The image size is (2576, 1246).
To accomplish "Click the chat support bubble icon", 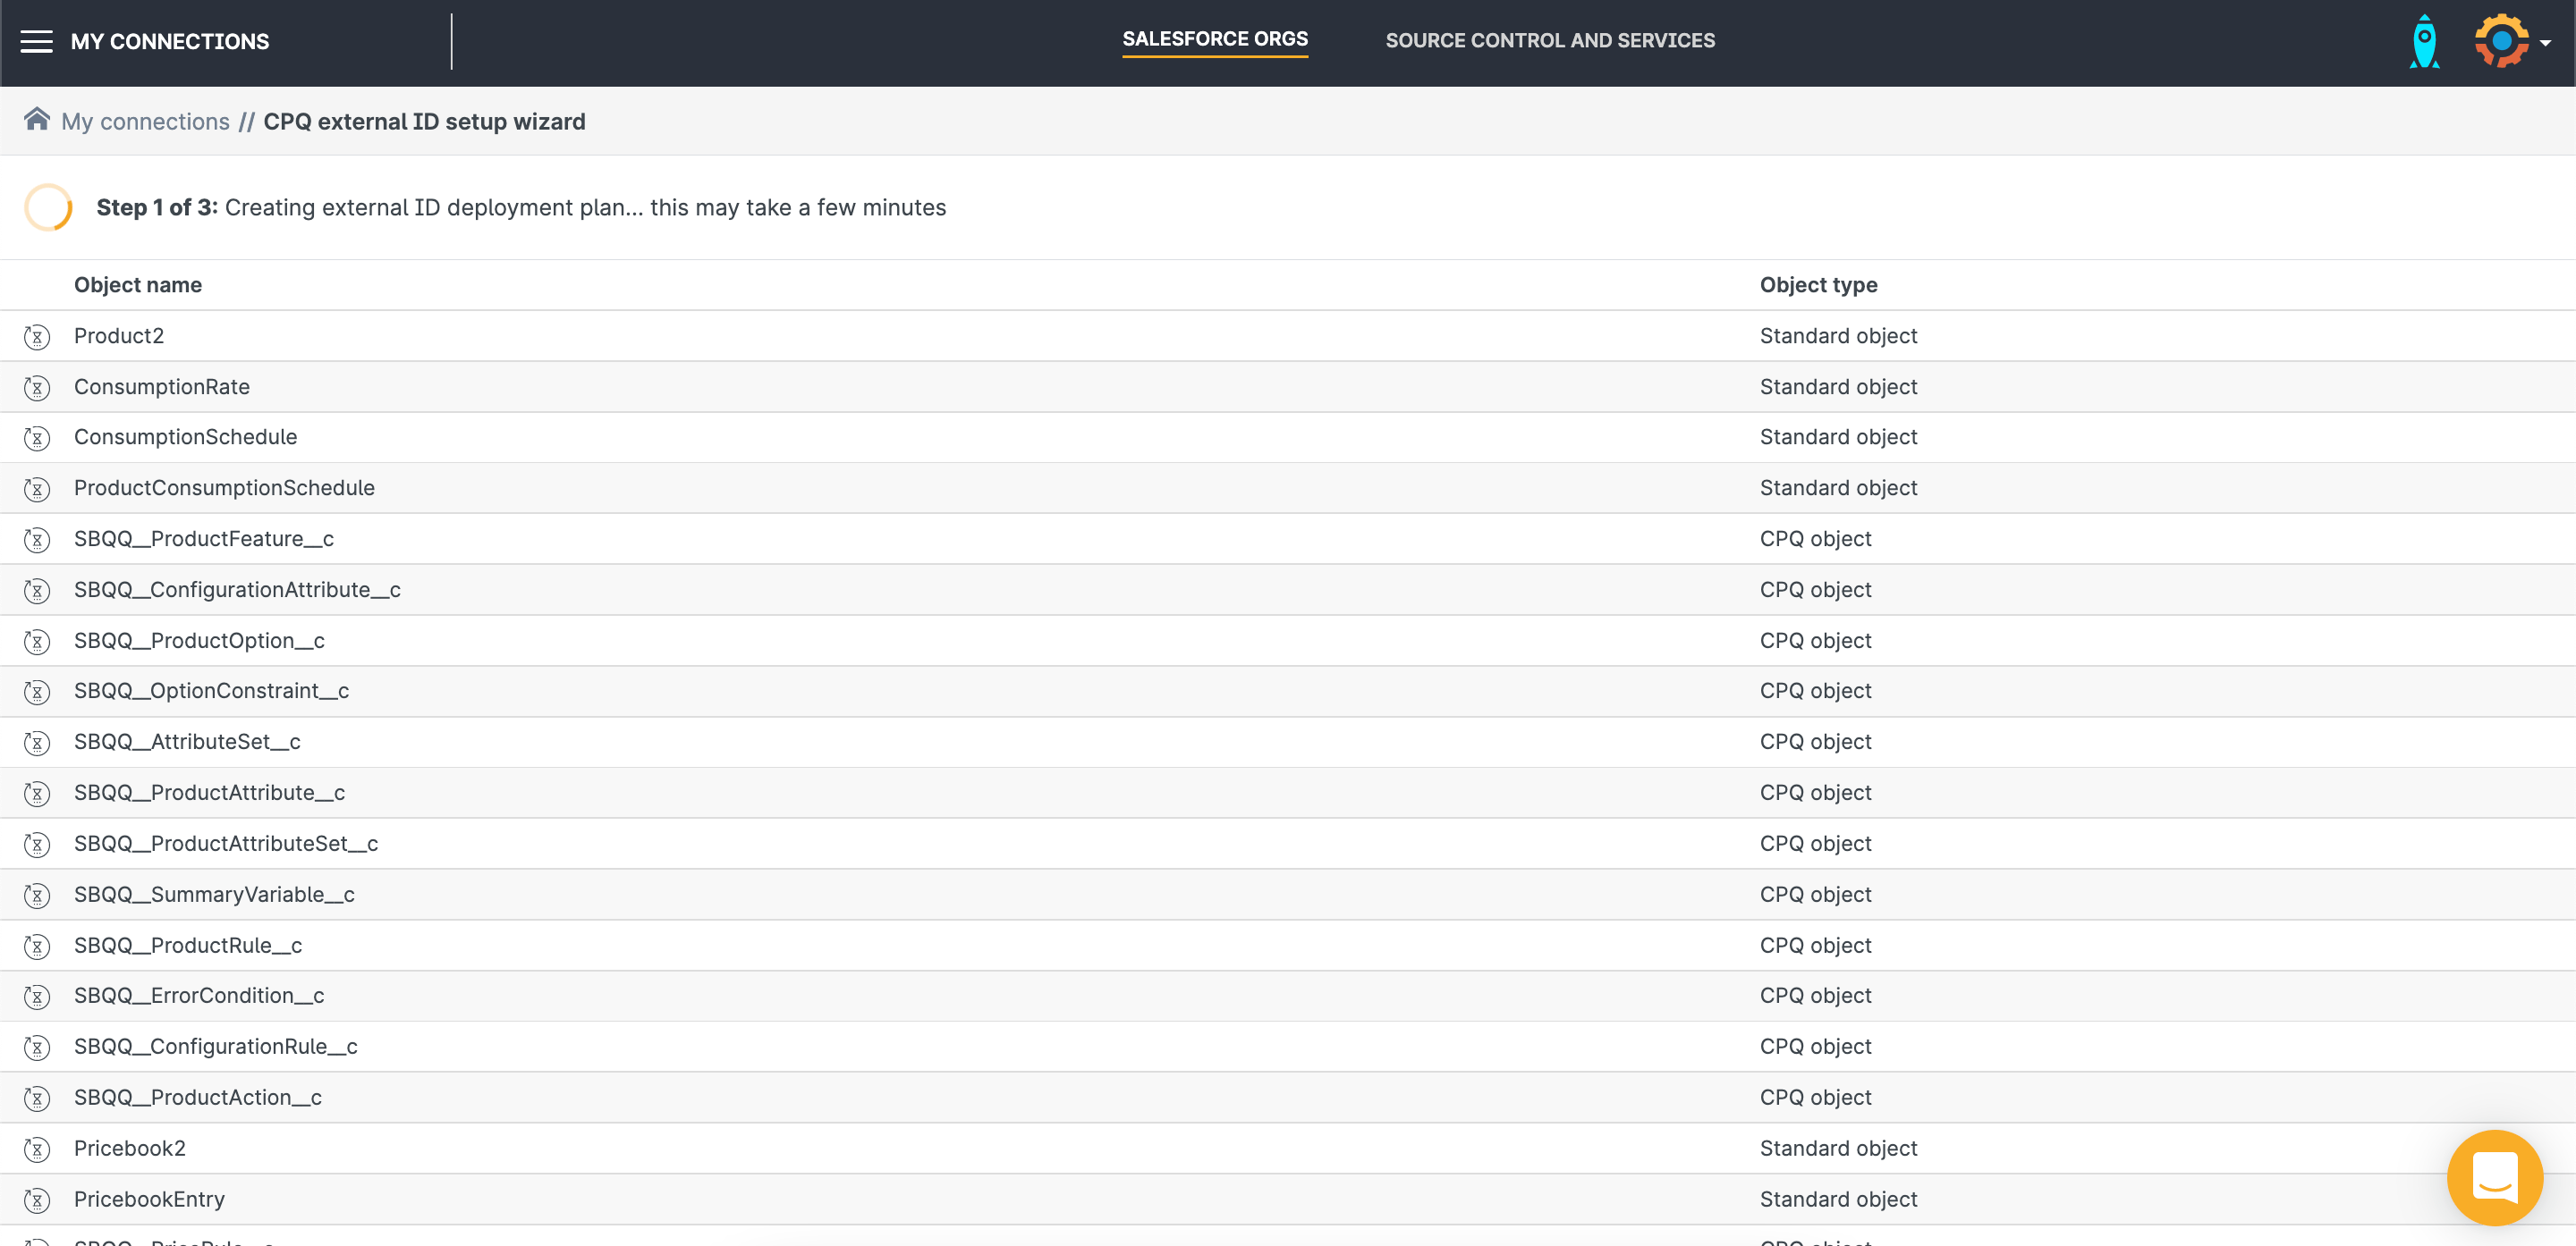I will coord(2490,1177).
